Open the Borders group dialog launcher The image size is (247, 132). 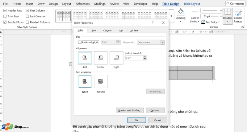[243, 27]
